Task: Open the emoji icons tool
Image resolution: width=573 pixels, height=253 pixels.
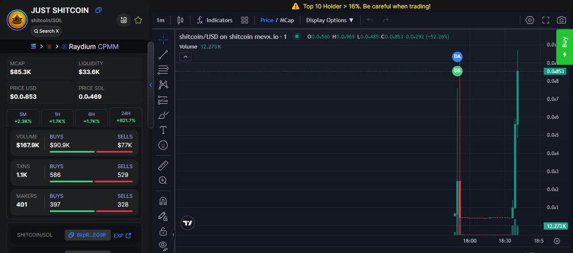Action: coord(163,145)
